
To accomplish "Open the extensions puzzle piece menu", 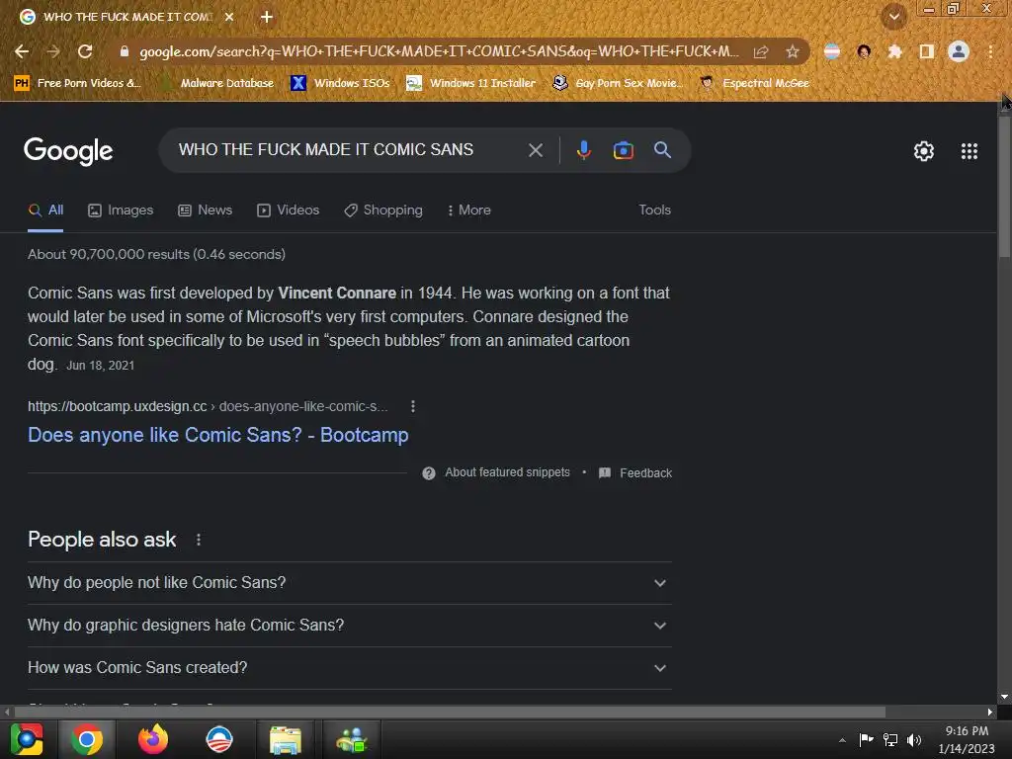I will click(894, 51).
